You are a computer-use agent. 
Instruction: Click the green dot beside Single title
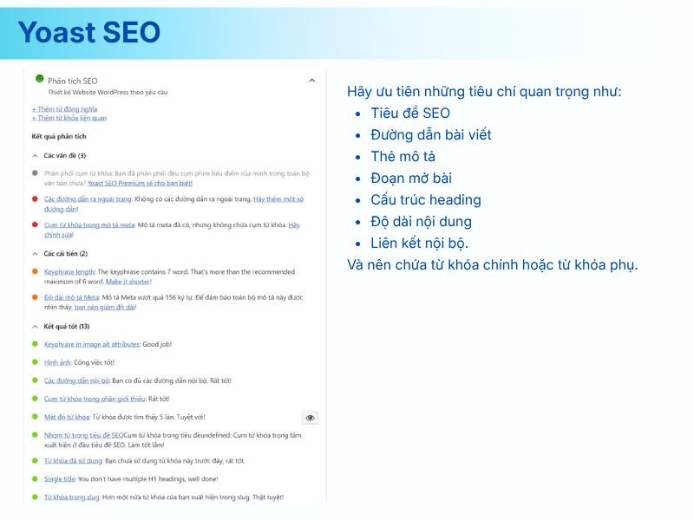(34, 478)
